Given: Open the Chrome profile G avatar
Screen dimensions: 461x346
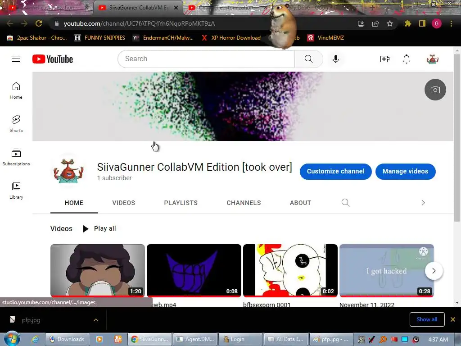Looking at the screenshot, I should coord(437,23).
